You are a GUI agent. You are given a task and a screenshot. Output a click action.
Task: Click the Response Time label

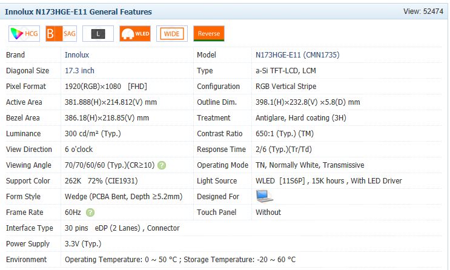tap(221, 150)
